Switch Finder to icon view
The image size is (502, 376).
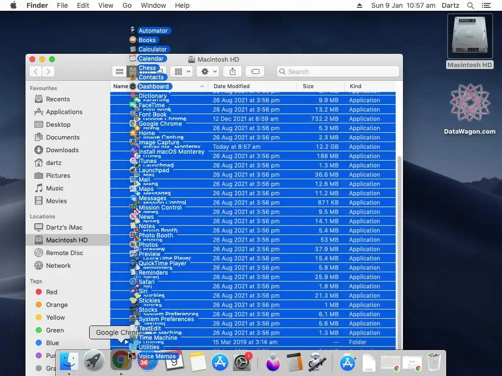120,71
